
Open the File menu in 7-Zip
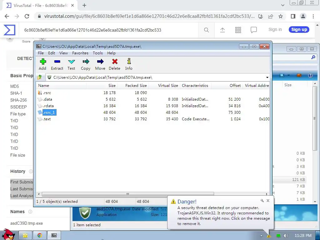pos(41,53)
